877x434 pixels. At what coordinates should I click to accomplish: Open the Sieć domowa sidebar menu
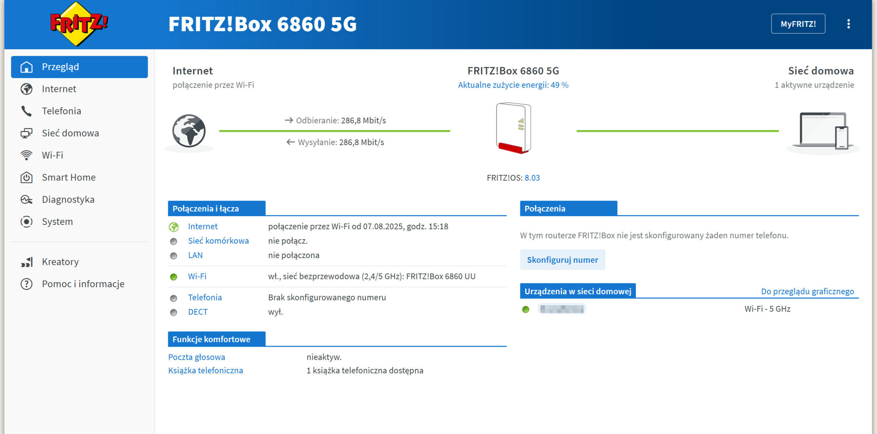coord(79,133)
